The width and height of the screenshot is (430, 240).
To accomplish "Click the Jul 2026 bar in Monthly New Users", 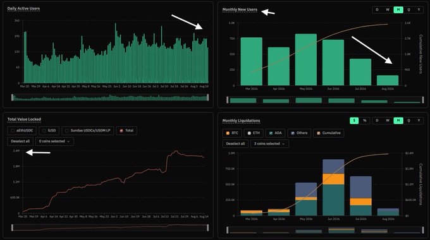I will (x=360, y=73).
